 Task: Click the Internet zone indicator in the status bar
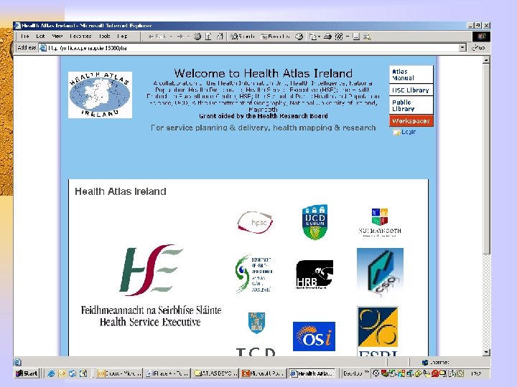435,363
